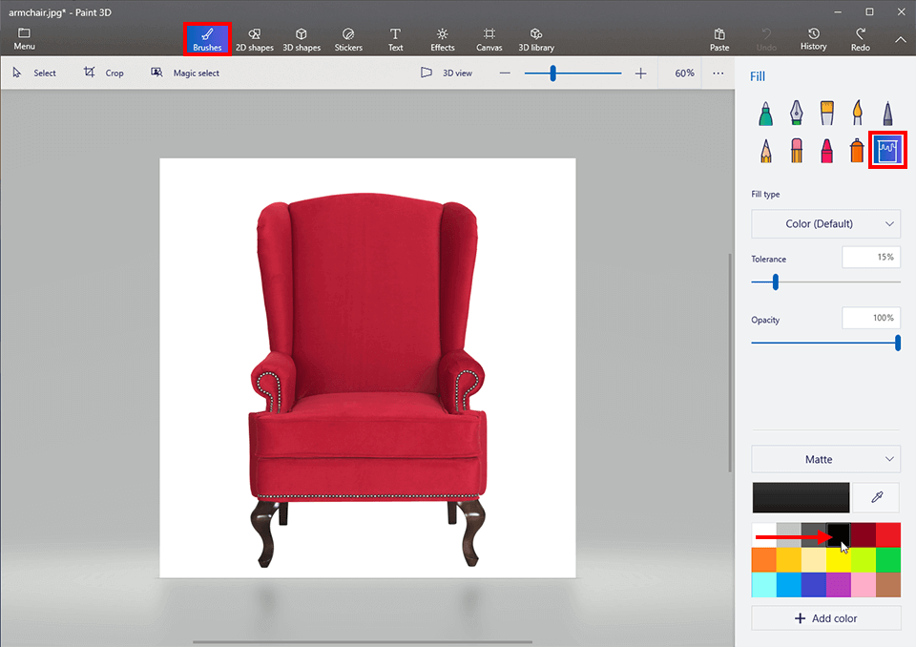Pick the bright red color swatch
This screenshot has width=916, height=647.
coord(888,534)
